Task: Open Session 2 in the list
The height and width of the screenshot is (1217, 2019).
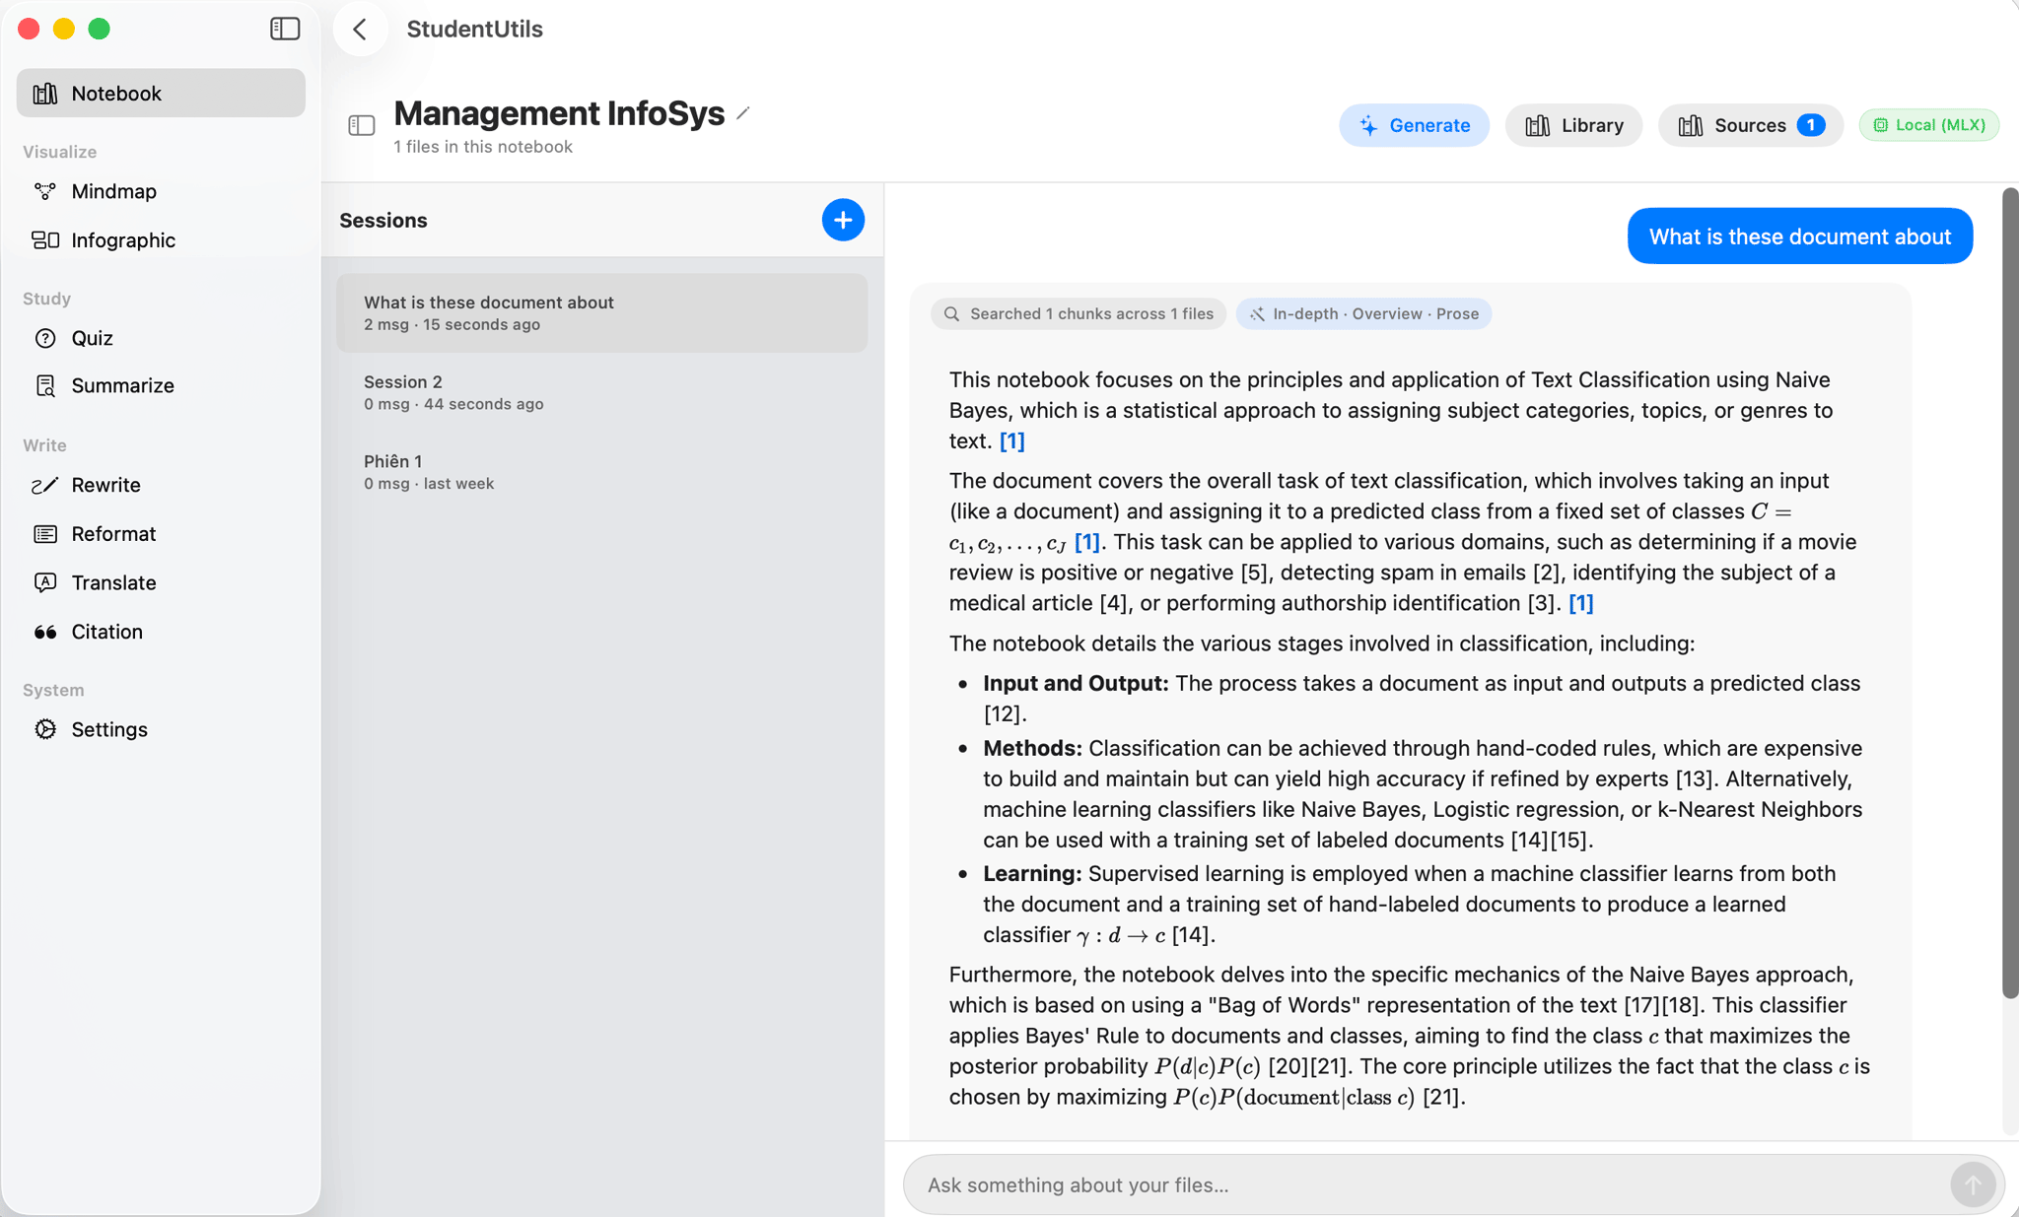Action: tap(601, 392)
